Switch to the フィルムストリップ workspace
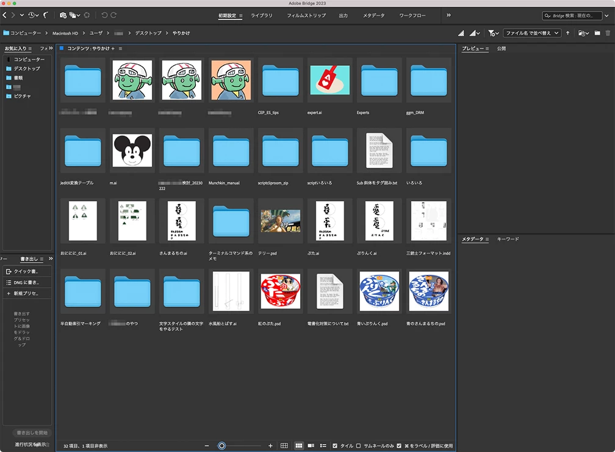Screen dimensions: 615x452 [x=306, y=16]
